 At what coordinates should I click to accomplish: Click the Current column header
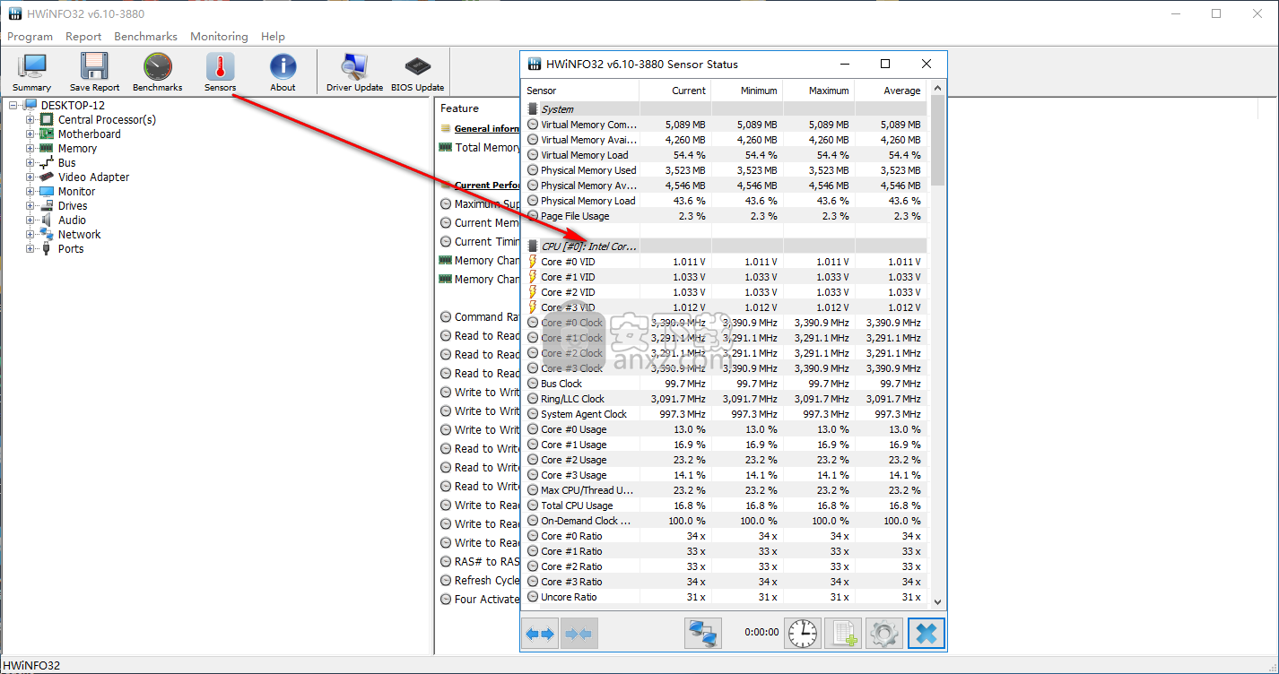click(x=675, y=91)
